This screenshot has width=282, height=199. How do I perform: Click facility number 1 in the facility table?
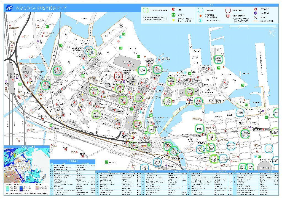[x=52, y=165]
